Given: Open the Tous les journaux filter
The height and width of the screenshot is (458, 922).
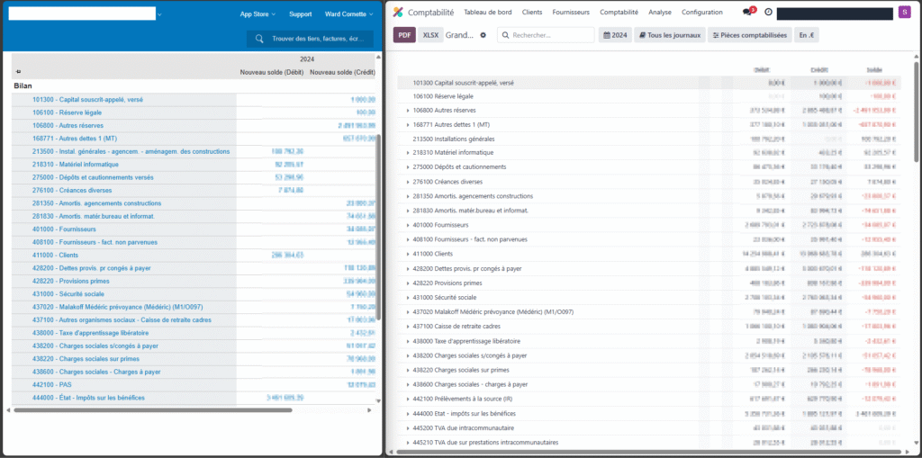Looking at the screenshot, I should coord(669,35).
